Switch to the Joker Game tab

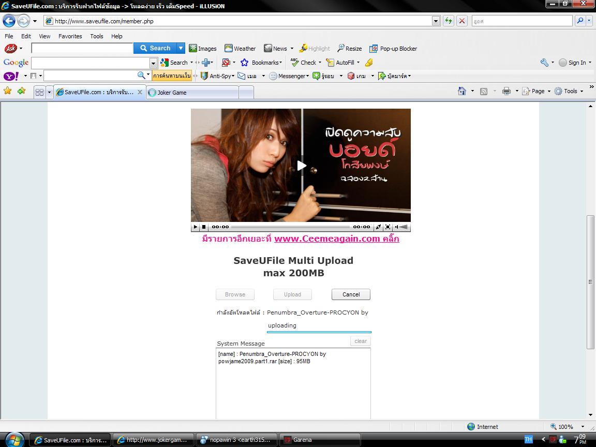point(192,93)
